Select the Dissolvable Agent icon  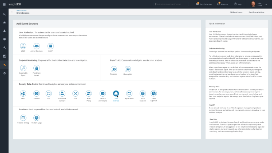pyautogui.click(x=23, y=68)
